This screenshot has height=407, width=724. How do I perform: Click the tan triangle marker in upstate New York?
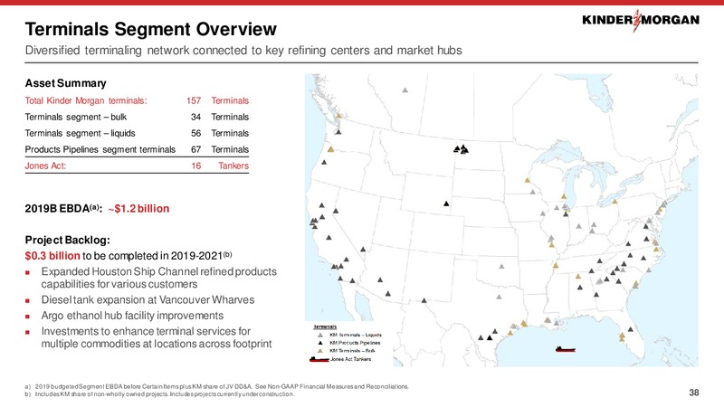(x=614, y=201)
